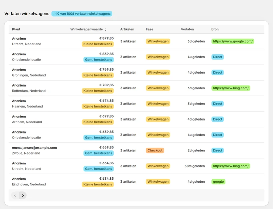
Task: Click the google source tag in Eindhoven row
Action: point(218,181)
